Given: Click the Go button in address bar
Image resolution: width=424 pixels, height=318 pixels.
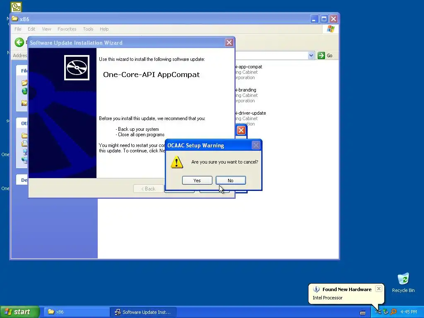Looking at the screenshot, I should point(325,55).
